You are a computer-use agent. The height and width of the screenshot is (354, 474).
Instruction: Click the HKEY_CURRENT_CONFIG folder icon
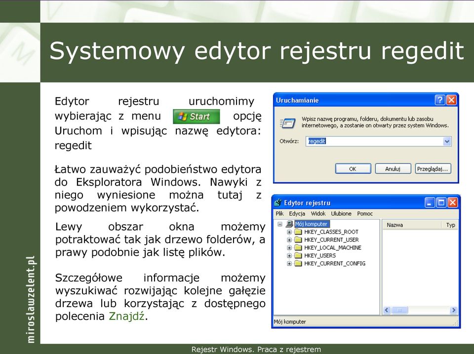[298, 263]
